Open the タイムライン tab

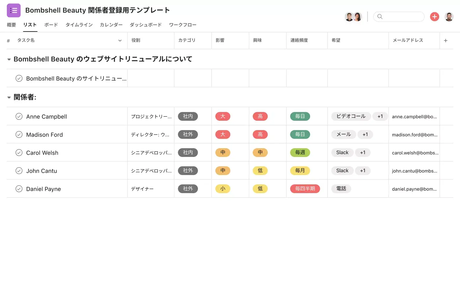point(79,25)
